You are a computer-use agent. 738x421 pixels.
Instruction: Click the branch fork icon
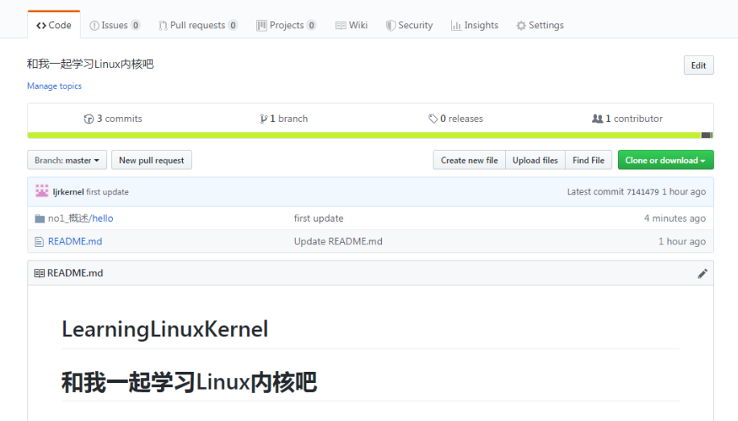pos(263,119)
